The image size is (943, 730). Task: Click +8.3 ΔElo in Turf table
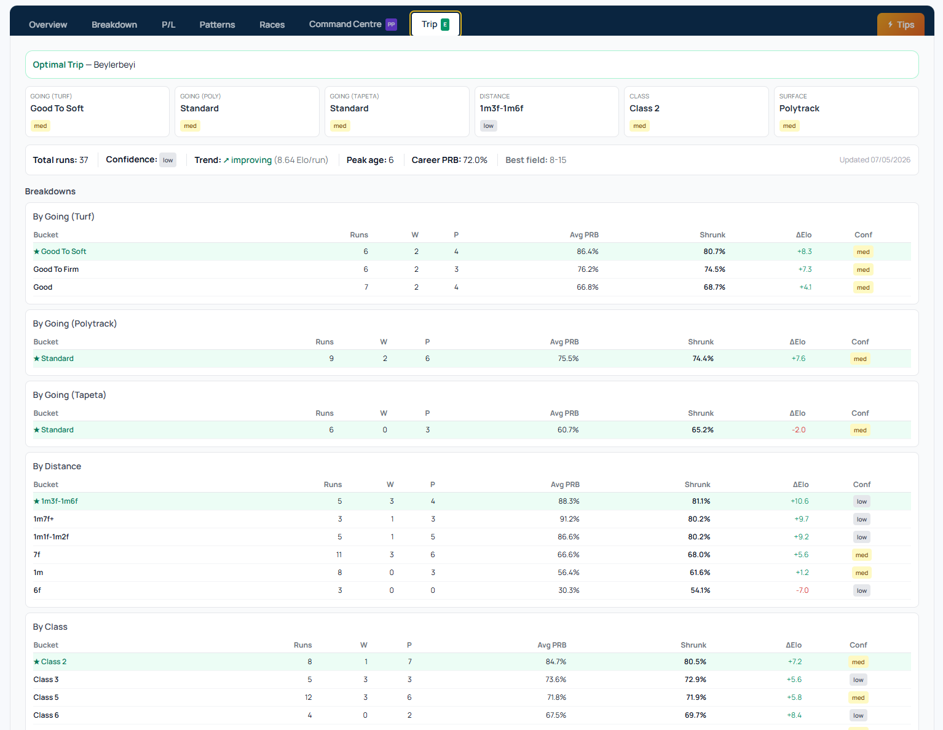[805, 252]
